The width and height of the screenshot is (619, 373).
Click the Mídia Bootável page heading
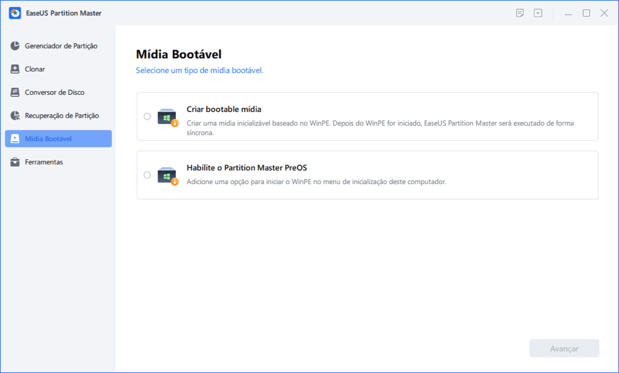[x=179, y=54]
